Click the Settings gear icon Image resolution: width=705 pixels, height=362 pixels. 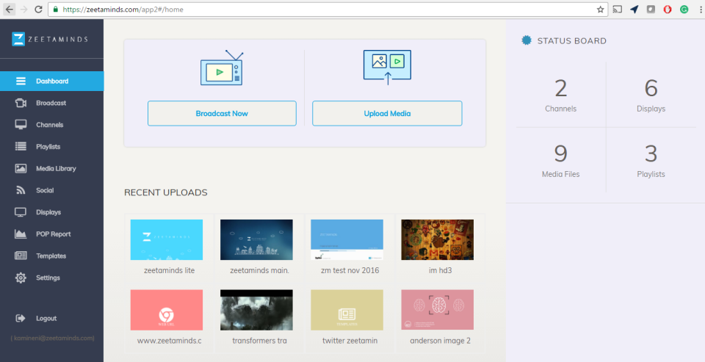click(21, 278)
